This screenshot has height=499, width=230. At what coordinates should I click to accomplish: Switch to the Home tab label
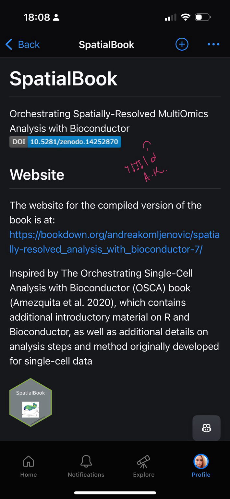(29, 475)
